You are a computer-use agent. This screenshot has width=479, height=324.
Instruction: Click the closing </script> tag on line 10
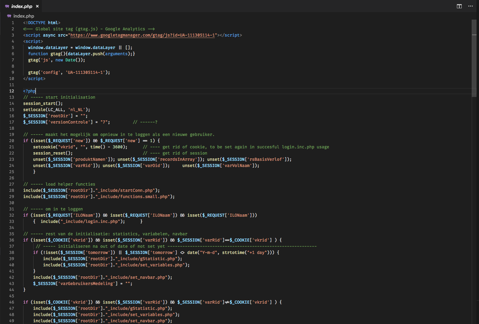34,79
